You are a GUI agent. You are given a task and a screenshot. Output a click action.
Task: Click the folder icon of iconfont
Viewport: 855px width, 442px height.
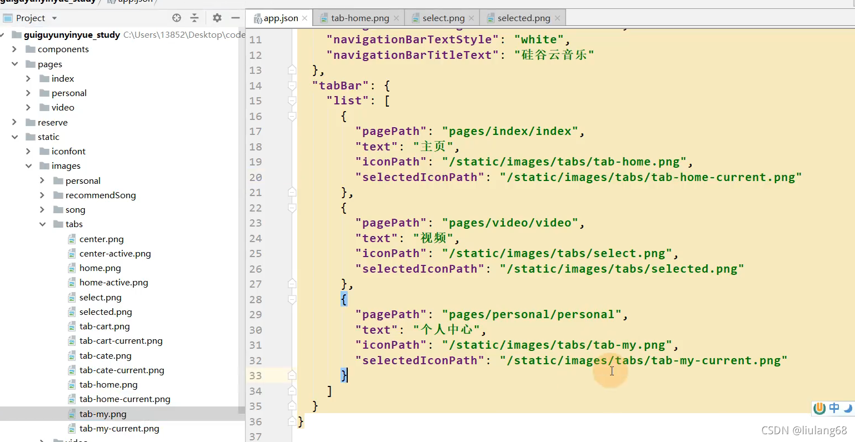pyautogui.click(x=44, y=152)
